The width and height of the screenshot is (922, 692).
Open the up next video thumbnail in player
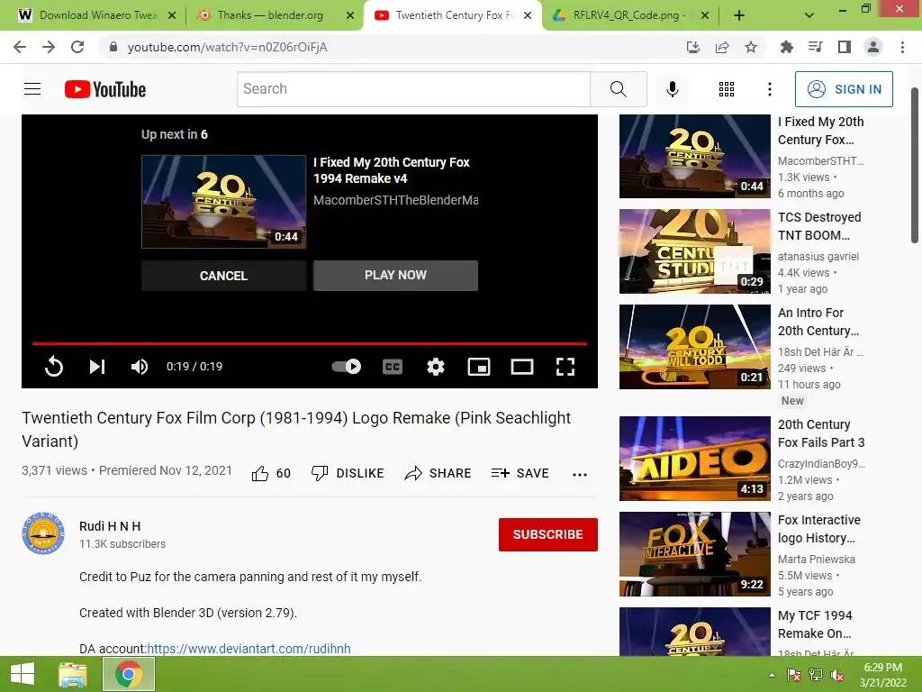click(223, 202)
